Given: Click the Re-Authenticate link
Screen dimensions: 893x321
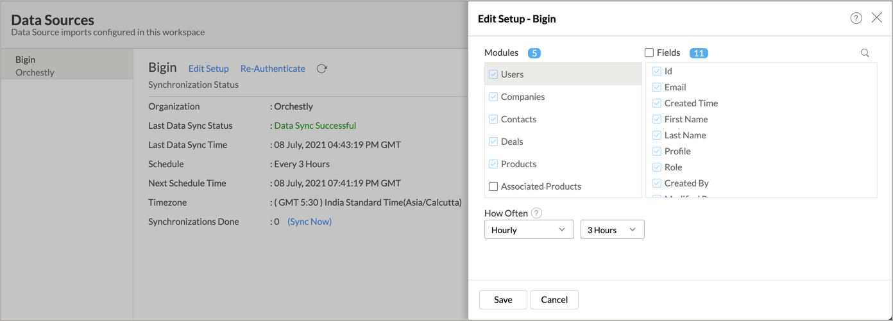Looking at the screenshot, I should tap(273, 69).
